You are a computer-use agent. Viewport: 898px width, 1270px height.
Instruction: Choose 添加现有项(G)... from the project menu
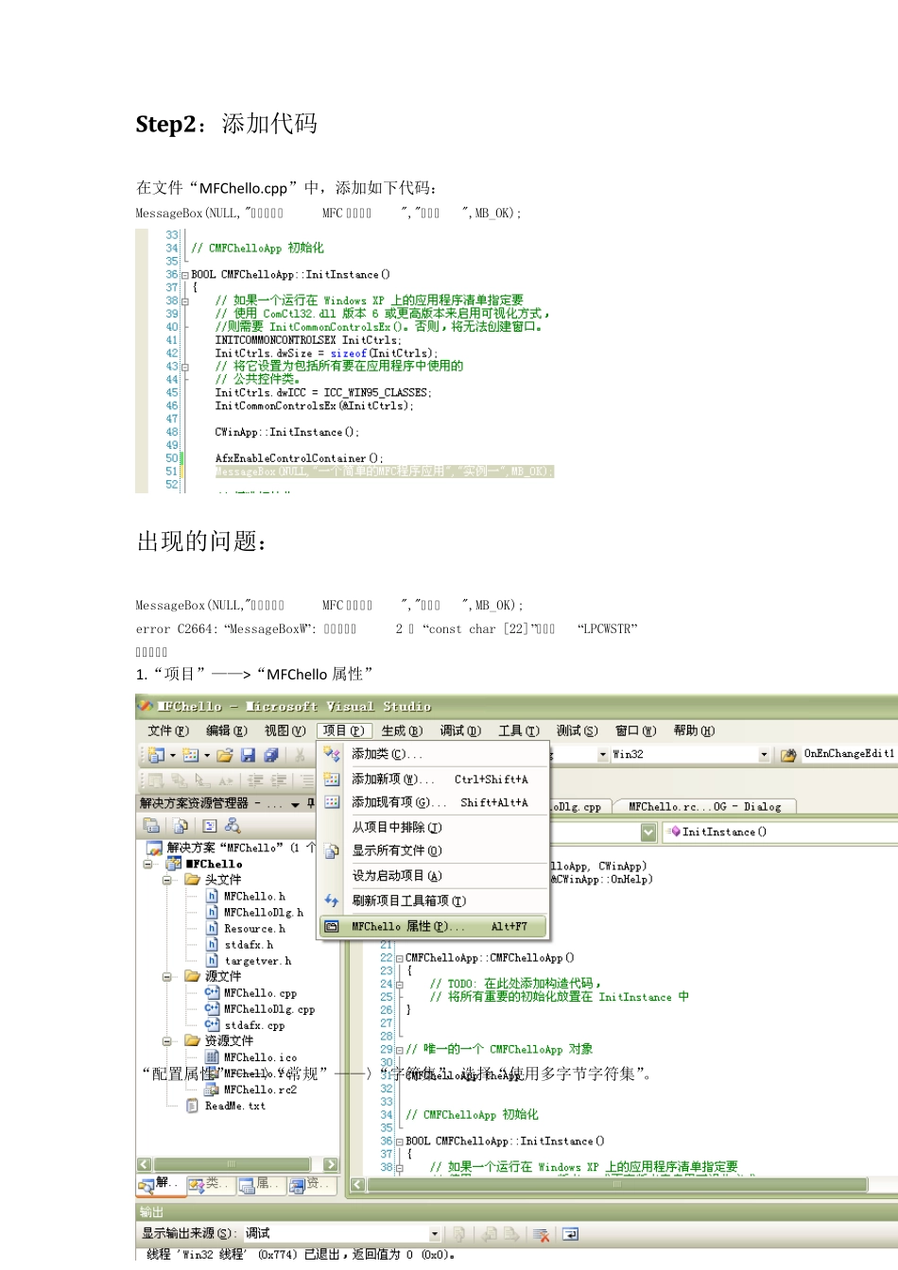[434, 802]
